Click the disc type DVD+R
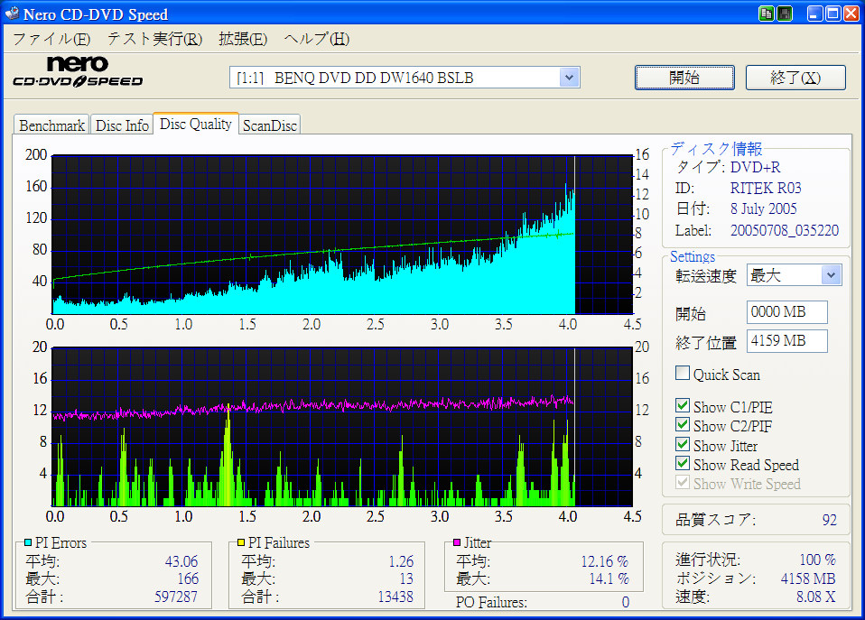 (x=755, y=167)
